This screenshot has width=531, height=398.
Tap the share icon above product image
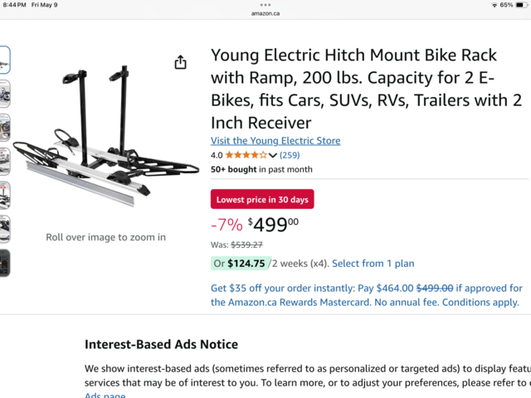coord(181,62)
